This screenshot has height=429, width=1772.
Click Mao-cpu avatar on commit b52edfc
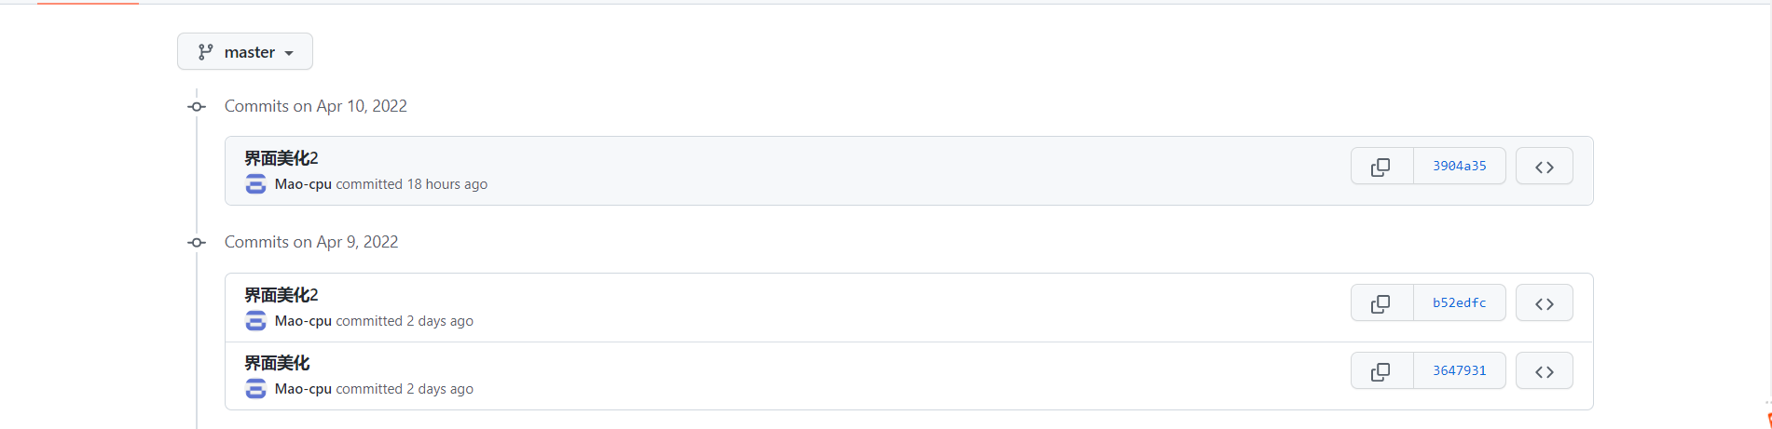click(255, 321)
